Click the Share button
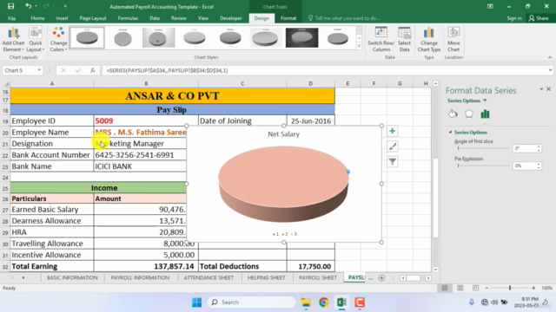Screen dimensions: 556x312 coord(539,18)
